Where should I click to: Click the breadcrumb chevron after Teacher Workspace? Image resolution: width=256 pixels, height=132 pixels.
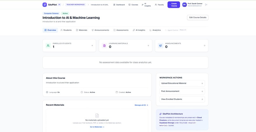coord(88,5)
